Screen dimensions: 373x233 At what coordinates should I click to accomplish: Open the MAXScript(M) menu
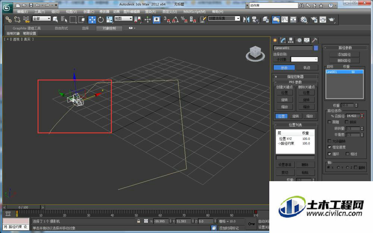pos(194,12)
